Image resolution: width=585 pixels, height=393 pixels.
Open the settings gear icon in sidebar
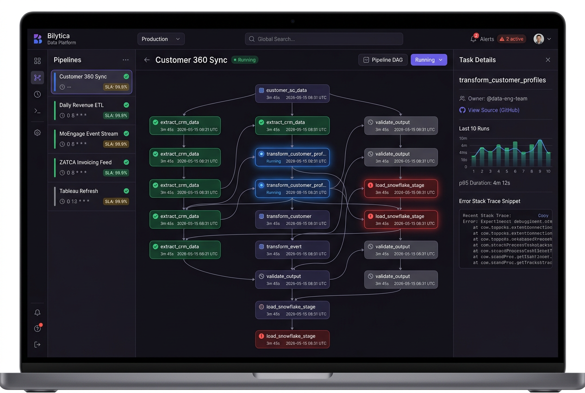[x=37, y=133]
